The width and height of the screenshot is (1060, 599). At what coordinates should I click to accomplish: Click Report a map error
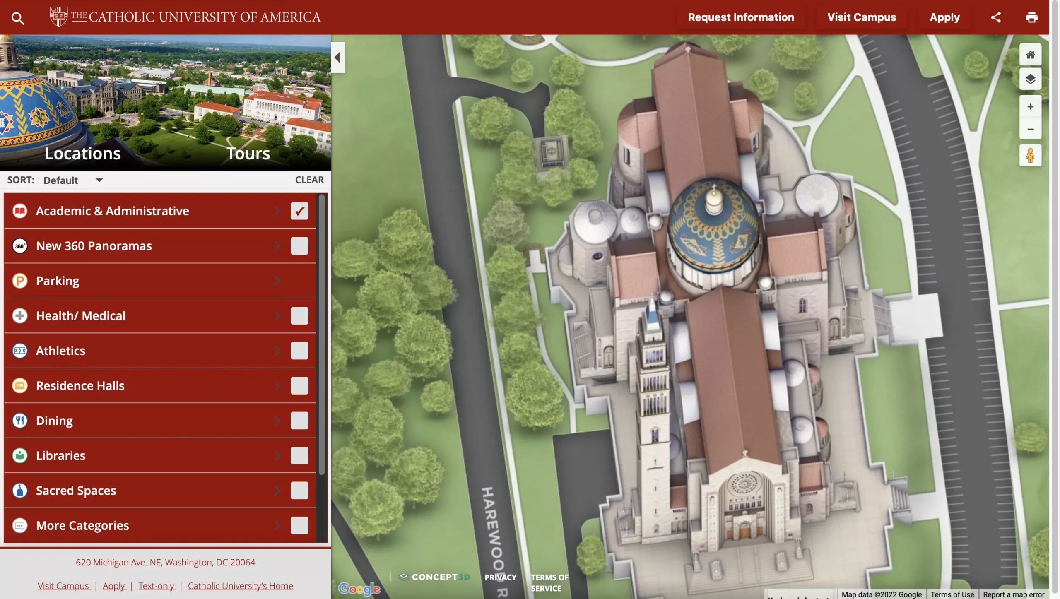click(x=1013, y=594)
